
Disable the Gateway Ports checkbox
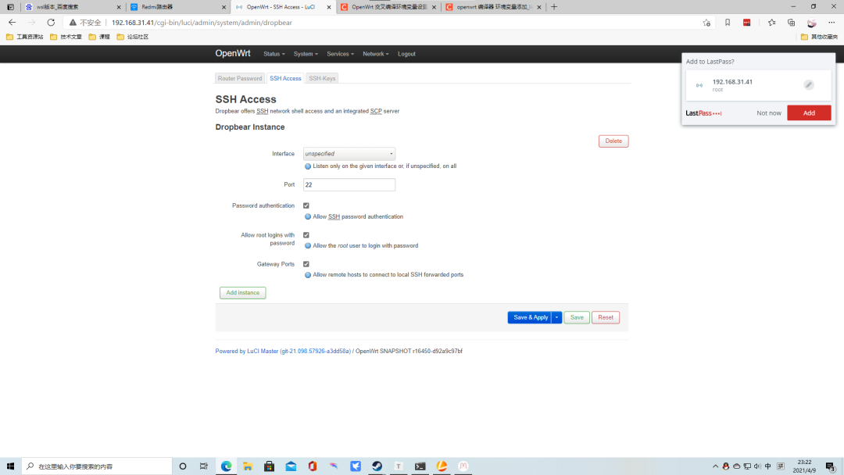click(306, 264)
